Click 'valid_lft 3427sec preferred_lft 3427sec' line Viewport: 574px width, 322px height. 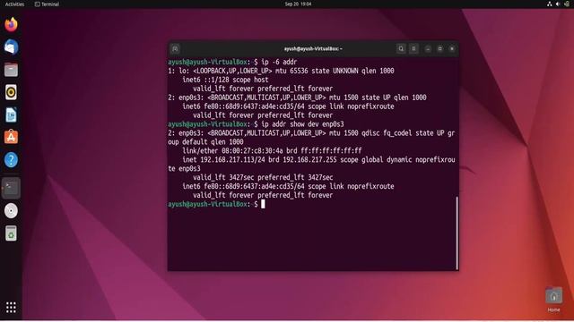263,177
